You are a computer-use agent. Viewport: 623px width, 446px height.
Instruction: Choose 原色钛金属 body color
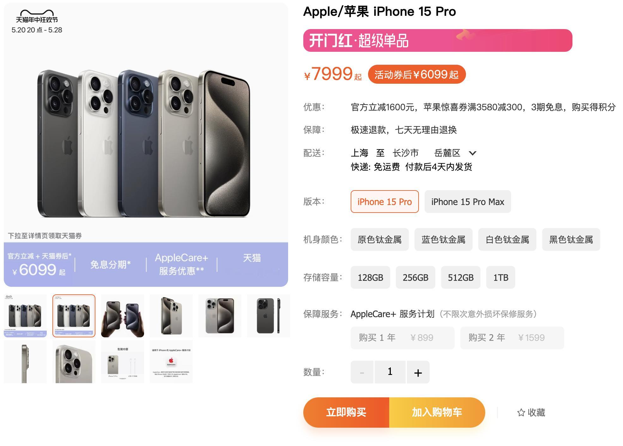379,239
